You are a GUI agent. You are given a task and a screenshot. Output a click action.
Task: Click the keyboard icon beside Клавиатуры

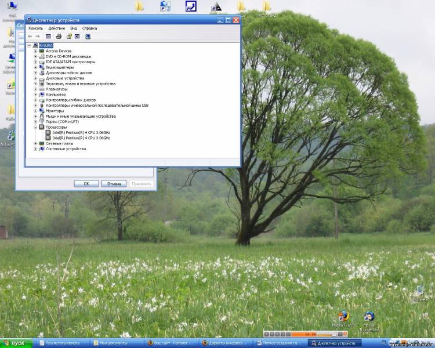coord(42,89)
